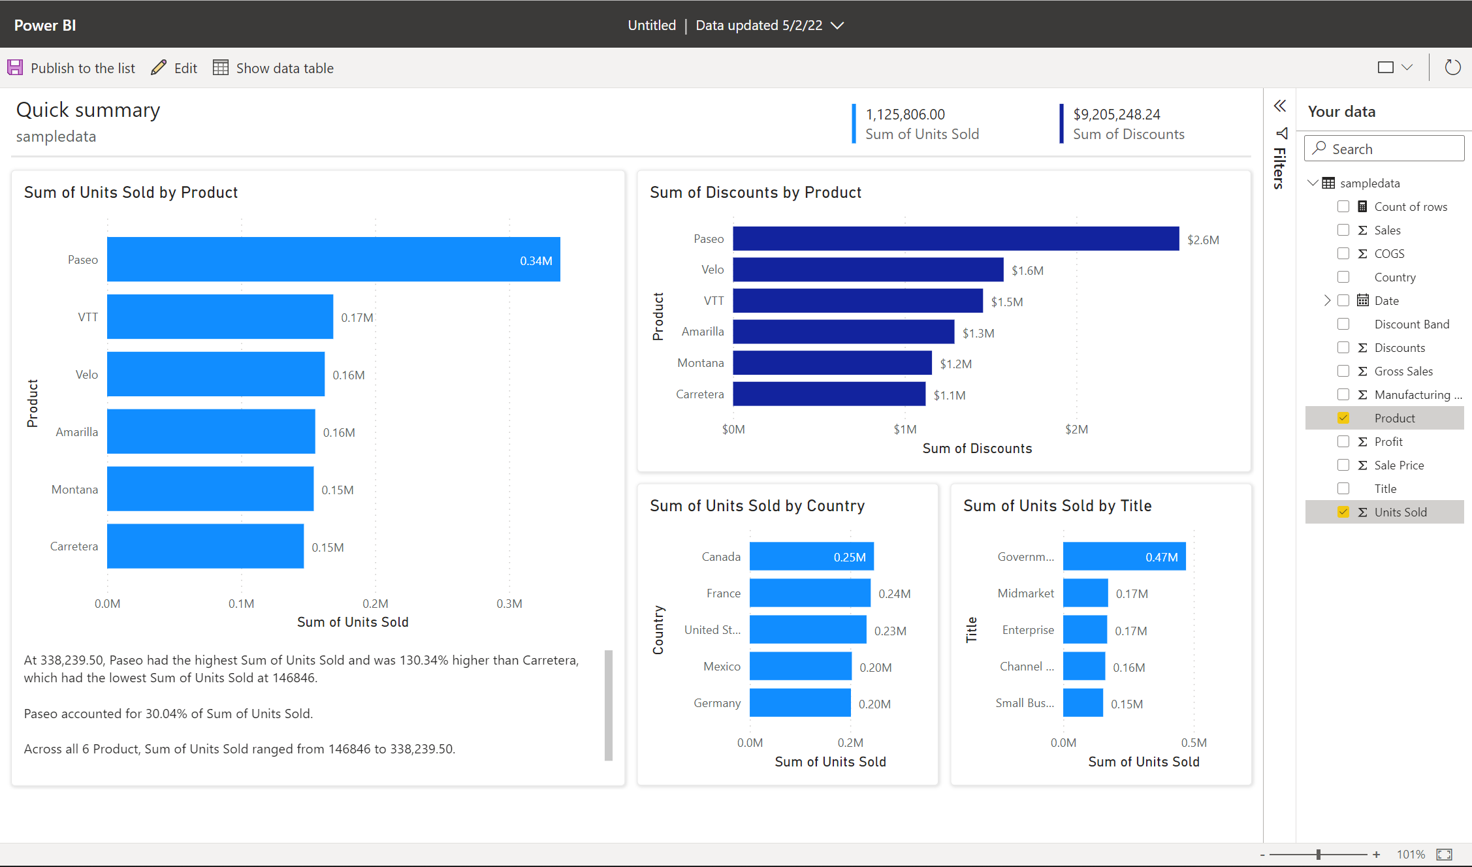Click the Edit pencil icon
This screenshot has width=1472, height=867.
click(156, 68)
